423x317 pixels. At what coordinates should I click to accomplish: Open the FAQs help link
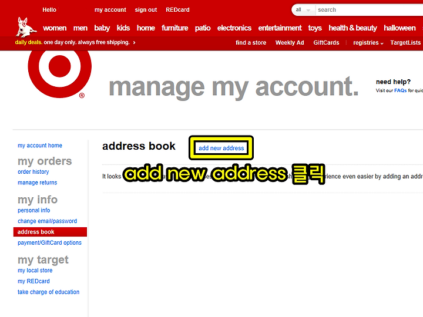click(x=400, y=90)
